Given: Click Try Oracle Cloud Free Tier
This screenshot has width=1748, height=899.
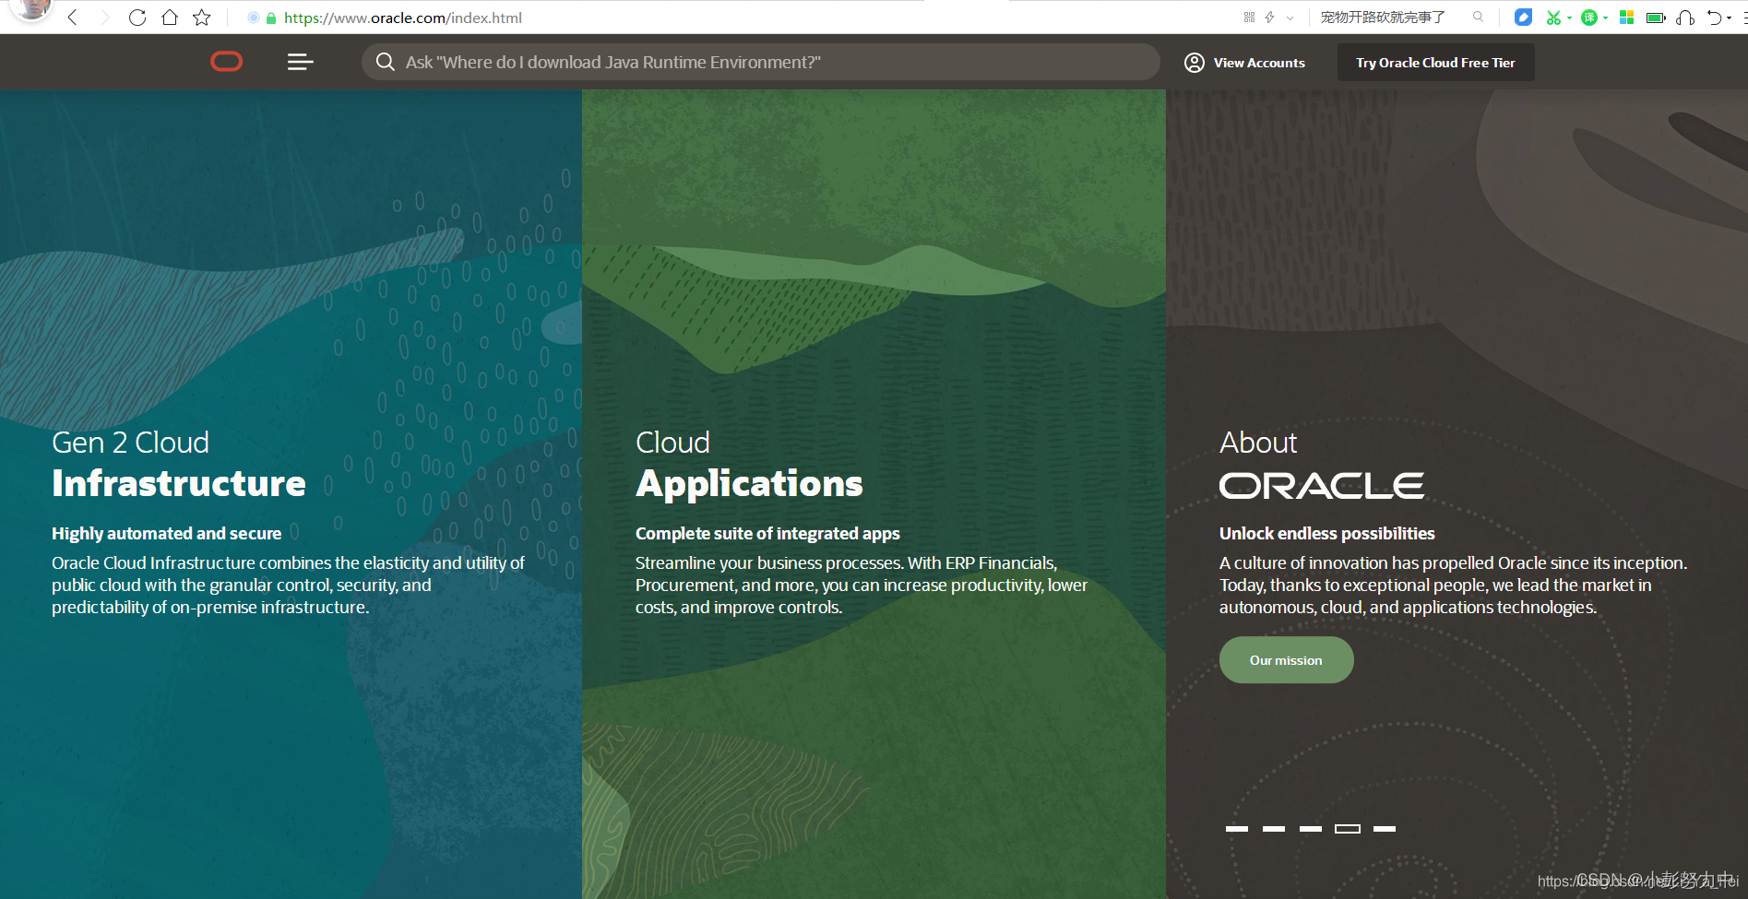Looking at the screenshot, I should click(1435, 63).
